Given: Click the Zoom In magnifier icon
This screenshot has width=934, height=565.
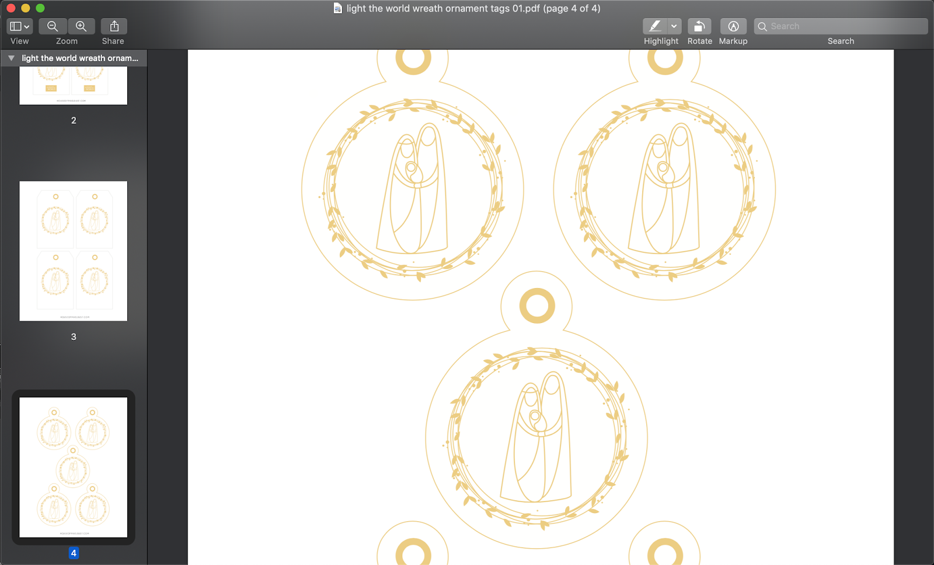Looking at the screenshot, I should click(81, 26).
